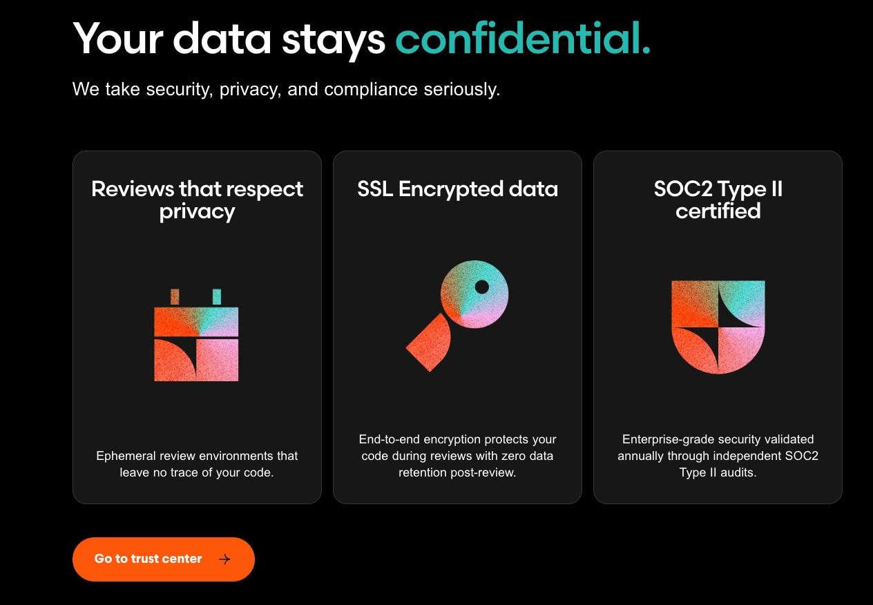The image size is (873, 605).
Task: Click the Go to trust center button
Action: point(164,559)
